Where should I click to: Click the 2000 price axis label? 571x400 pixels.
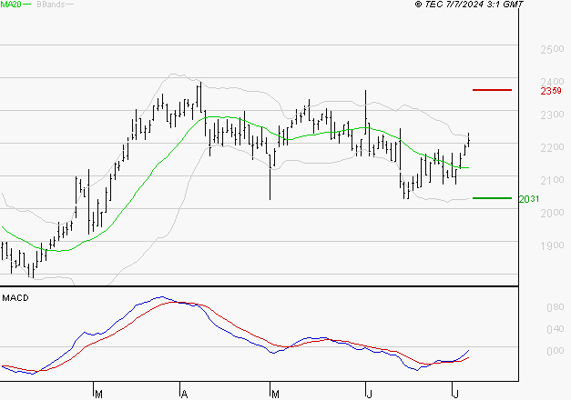(552, 213)
